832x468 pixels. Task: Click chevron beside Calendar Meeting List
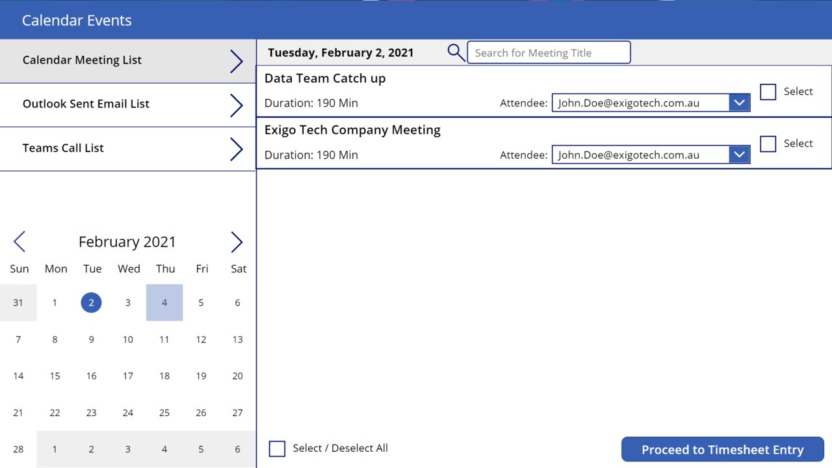point(237,61)
